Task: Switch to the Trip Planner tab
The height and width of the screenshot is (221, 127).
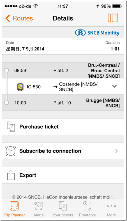Action: 14,209
